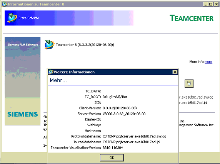Screen dimensions: 220x164
Task: Click the WebKey: label
Action: click(x=94, y=125)
